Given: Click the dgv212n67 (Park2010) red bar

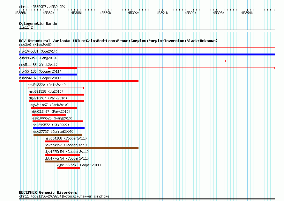Looking at the screenshot, I should click(x=49, y=115).
